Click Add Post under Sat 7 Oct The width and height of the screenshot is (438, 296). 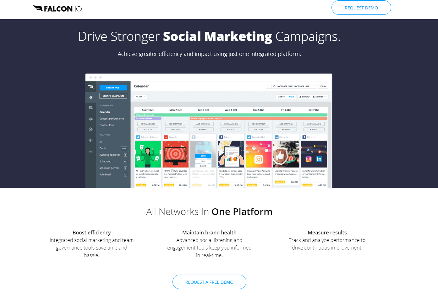click(314, 129)
